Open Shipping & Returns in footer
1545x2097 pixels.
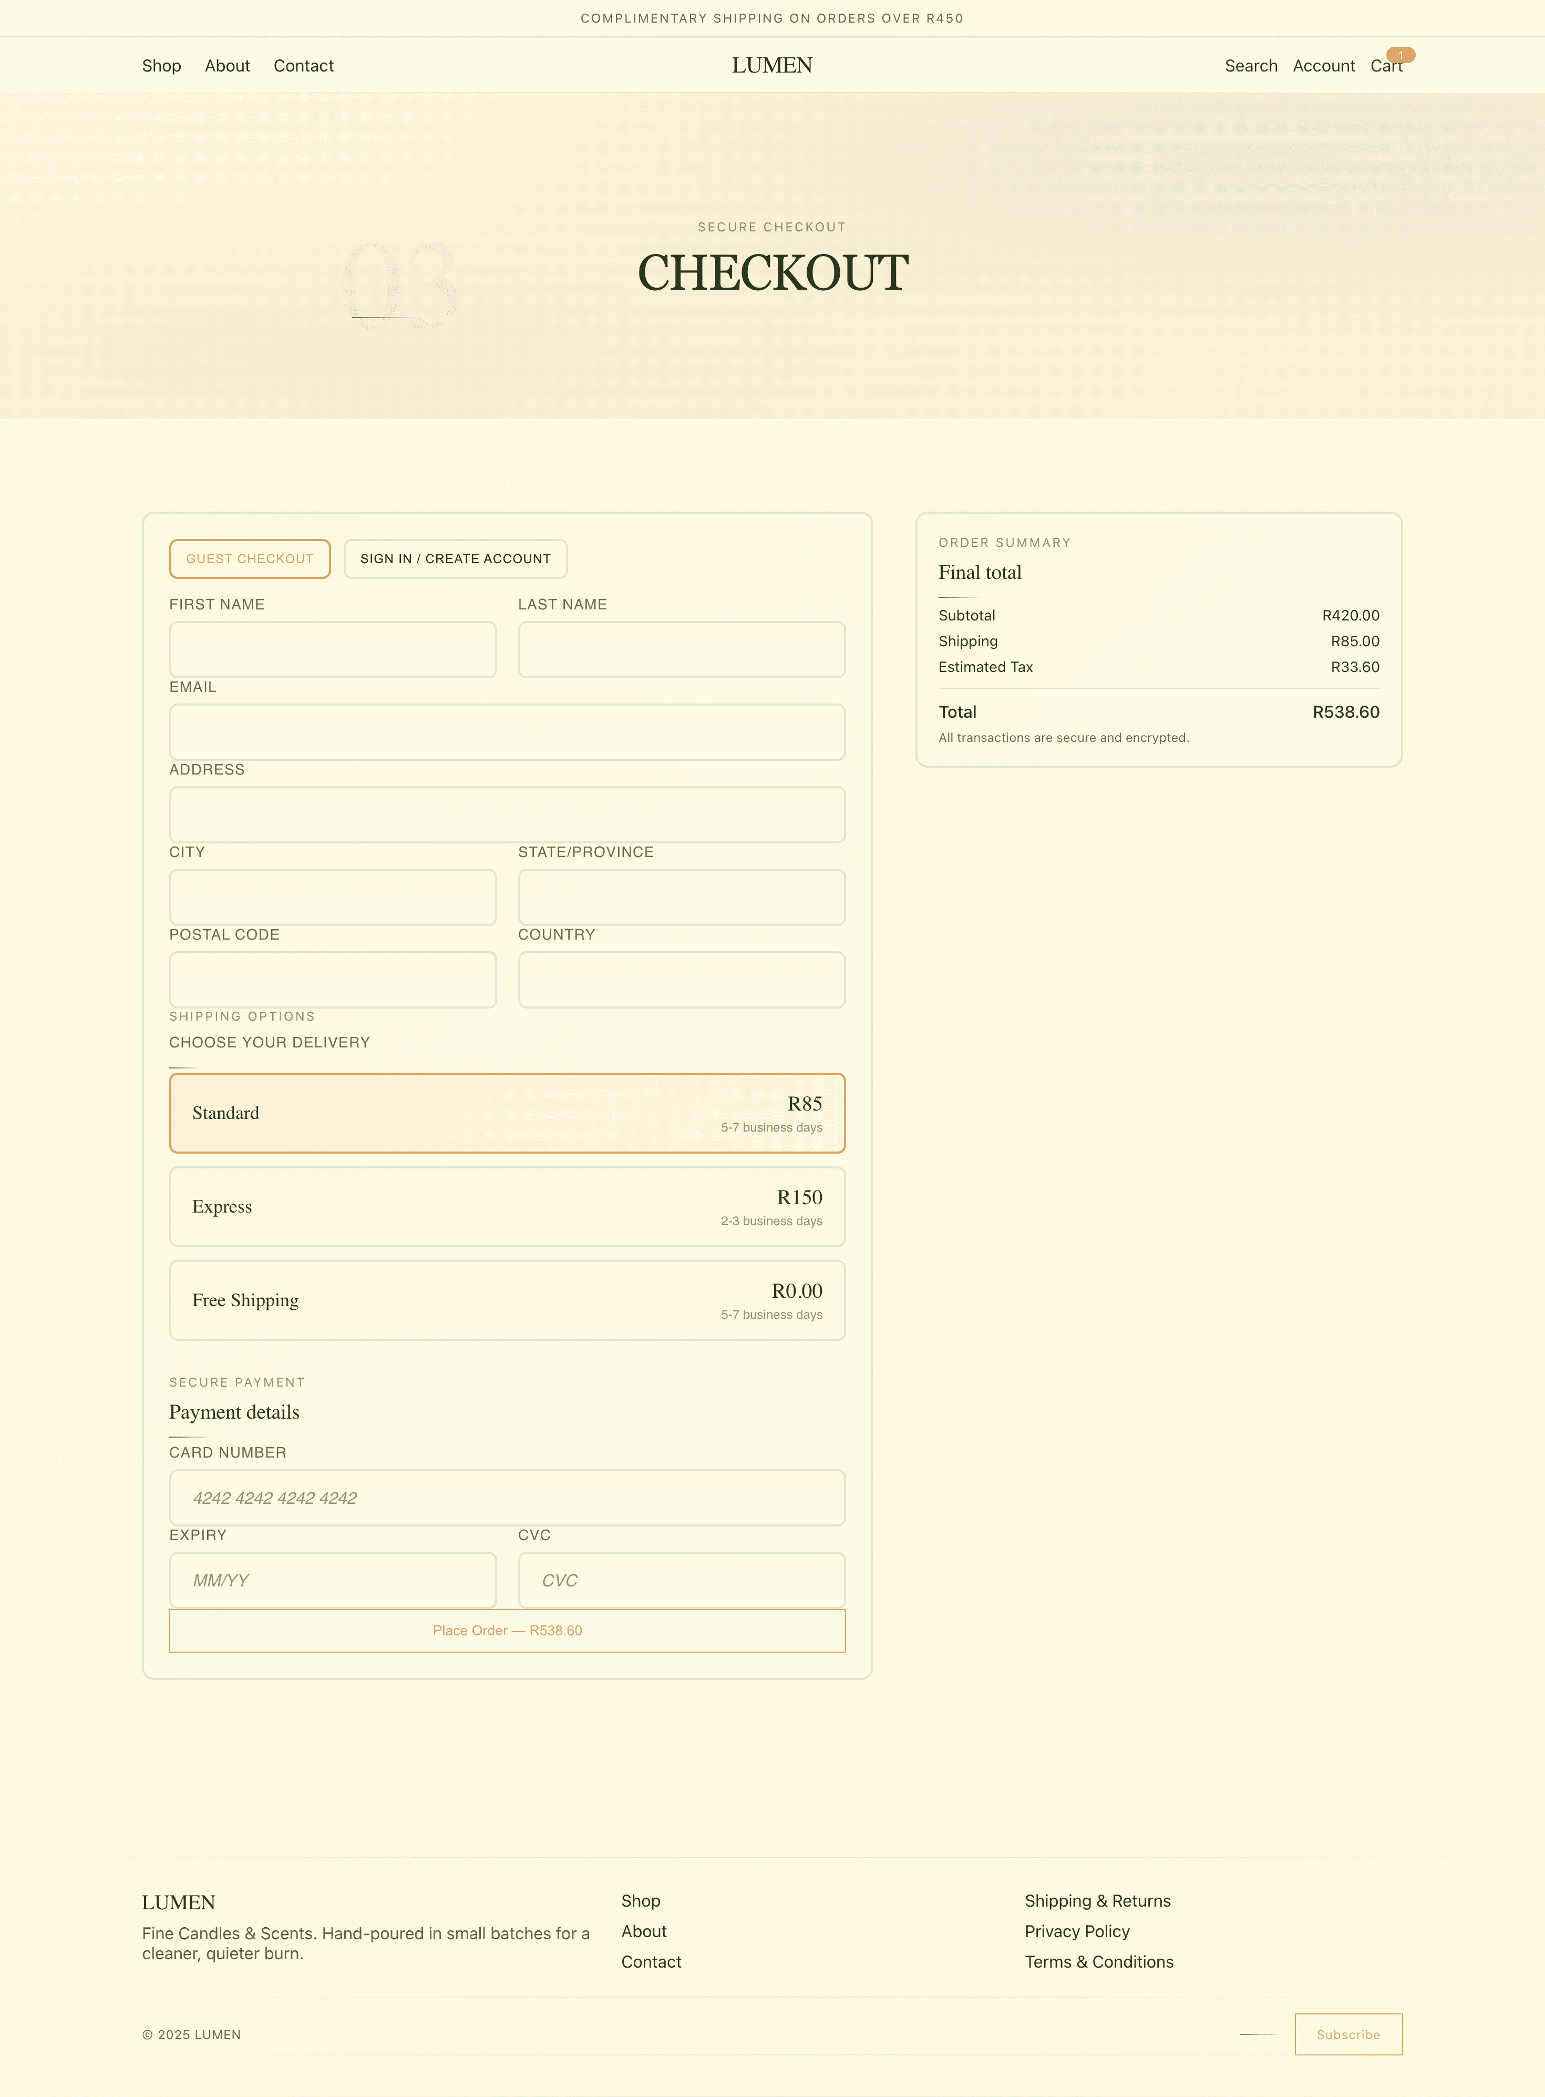point(1098,1900)
